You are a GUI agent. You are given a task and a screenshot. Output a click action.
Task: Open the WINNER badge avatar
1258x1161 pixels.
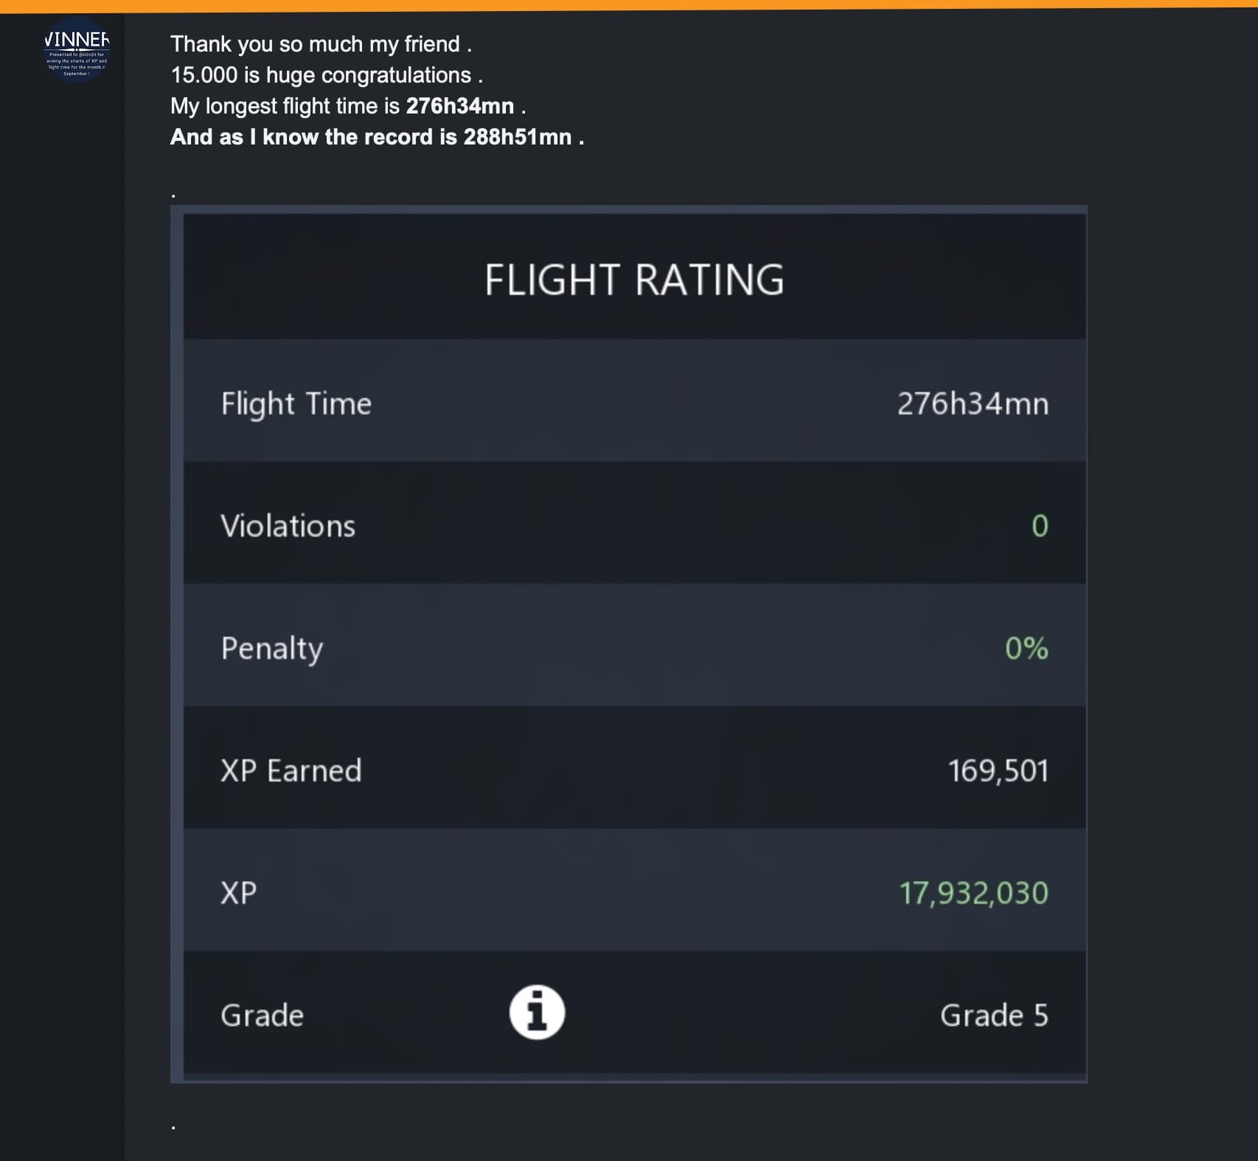(x=77, y=50)
